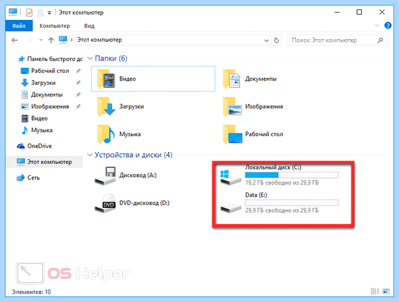Viewport: 399px width, 302px height.
Task: Select the Видео folder icon in main pane
Action: click(x=106, y=79)
